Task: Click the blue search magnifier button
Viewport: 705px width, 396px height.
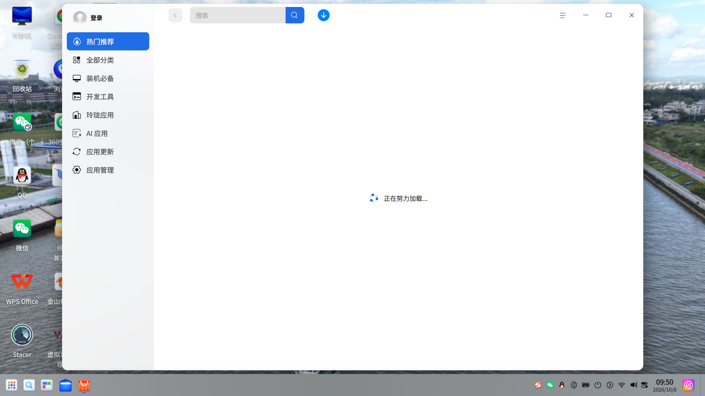Action: (295, 15)
